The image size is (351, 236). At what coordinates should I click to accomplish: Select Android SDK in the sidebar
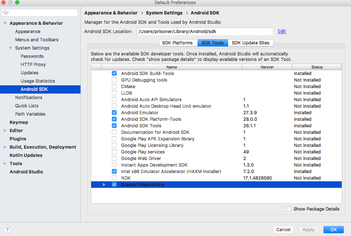[x=40, y=89]
